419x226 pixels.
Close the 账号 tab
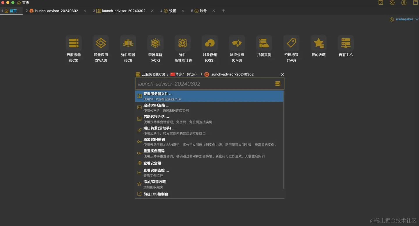tap(214, 11)
